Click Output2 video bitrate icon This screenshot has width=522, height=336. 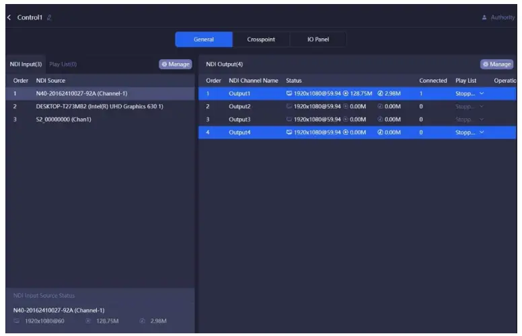pyautogui.click(x=346, y=106)
